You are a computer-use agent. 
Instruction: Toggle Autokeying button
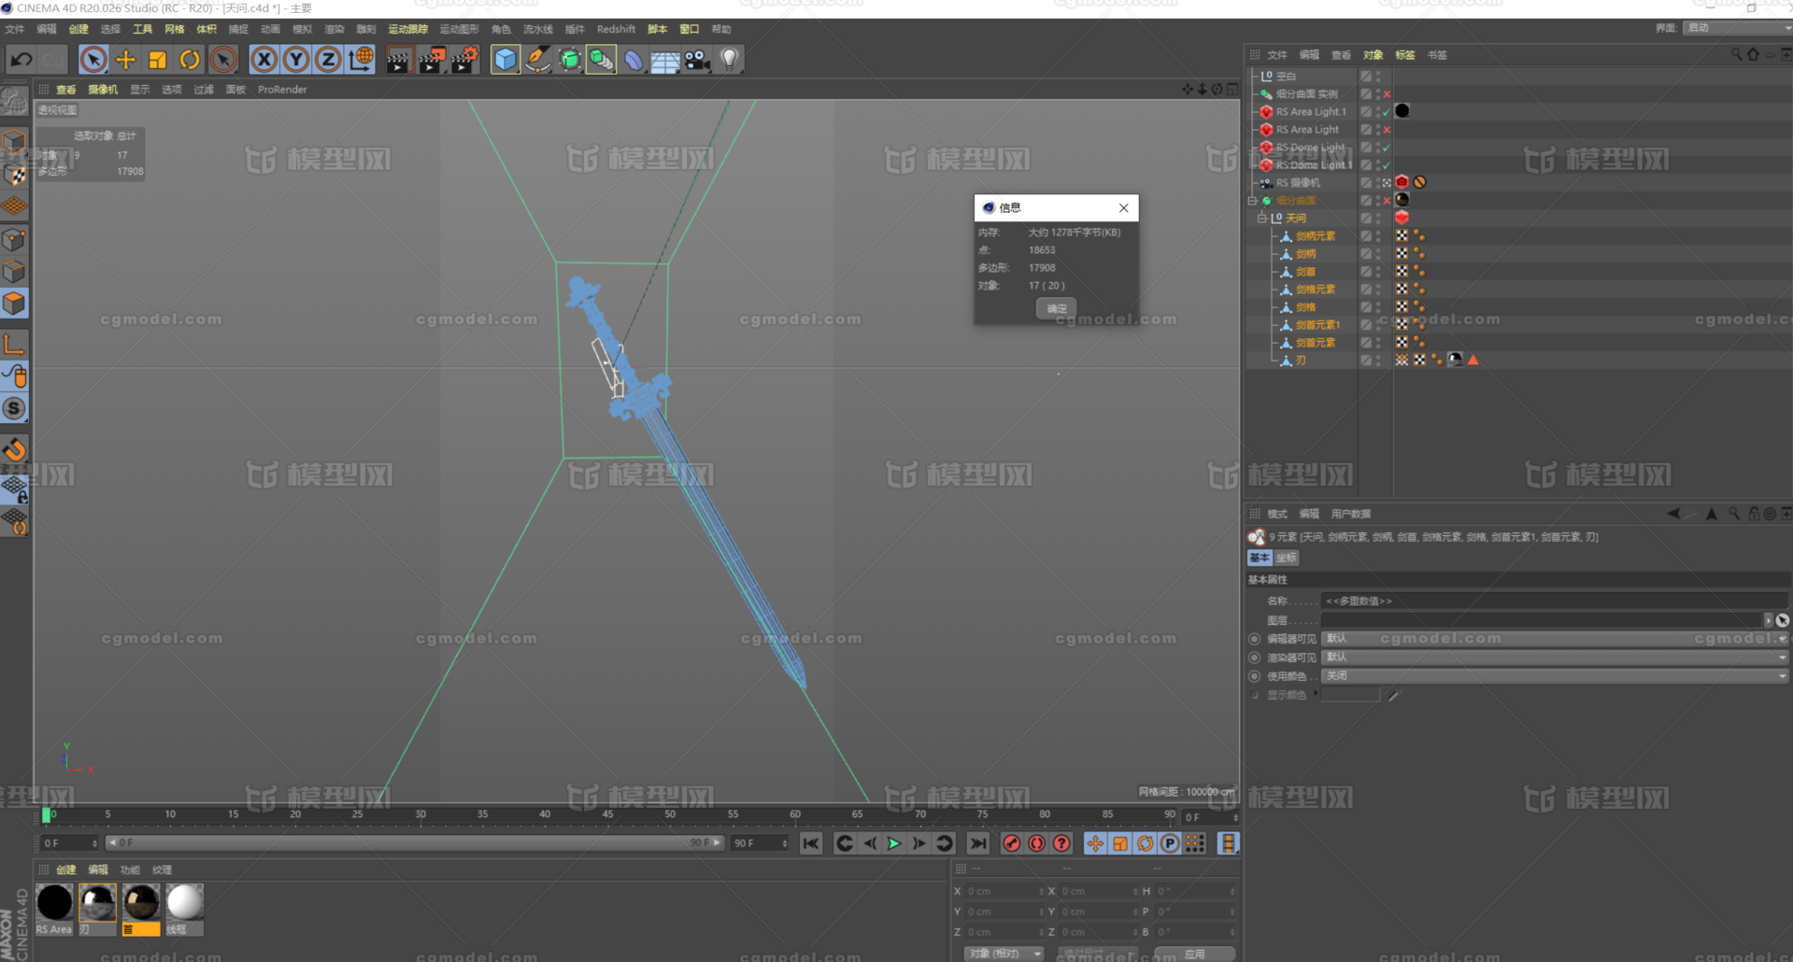[1036, 843]
